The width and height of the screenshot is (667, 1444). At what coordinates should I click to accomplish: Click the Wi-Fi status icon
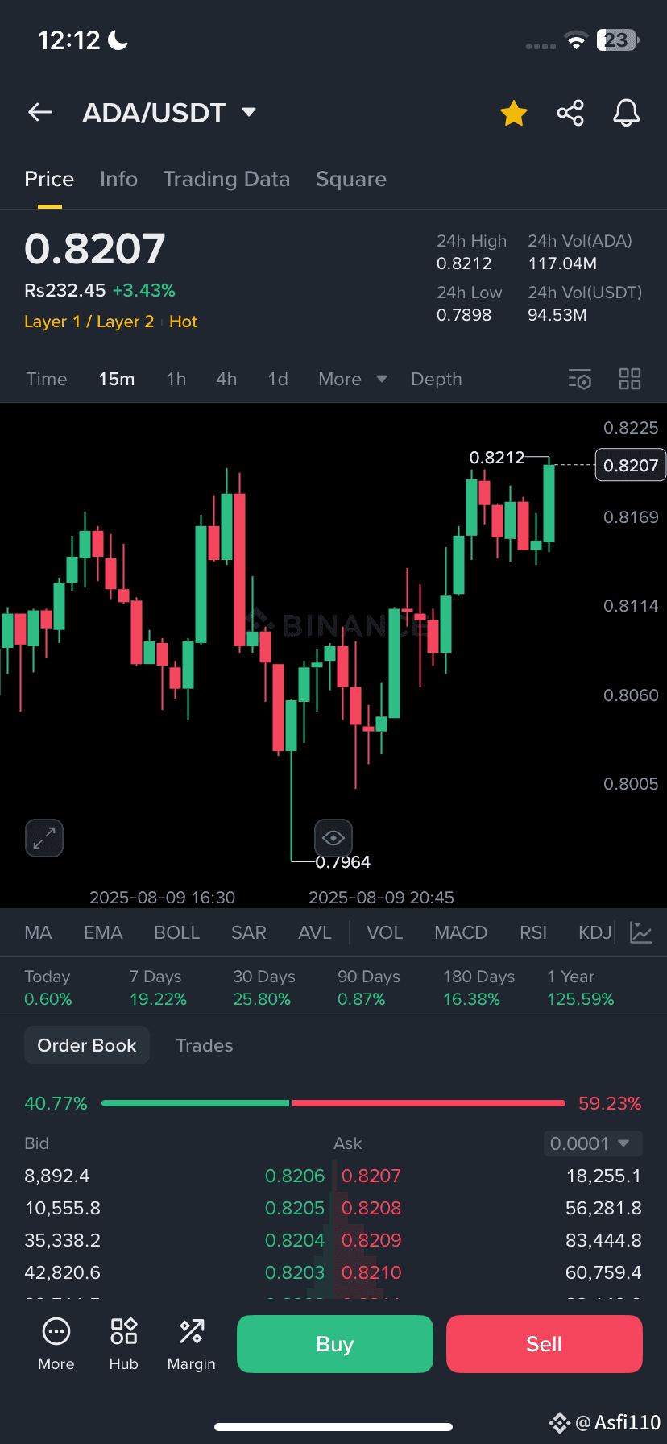(576, 41)
